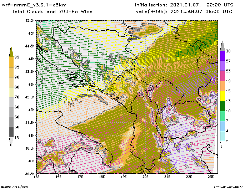Click the dark green wind swatch between 10 and 13
This screenshot has height=189, width=250.
[x=222, y=106]
